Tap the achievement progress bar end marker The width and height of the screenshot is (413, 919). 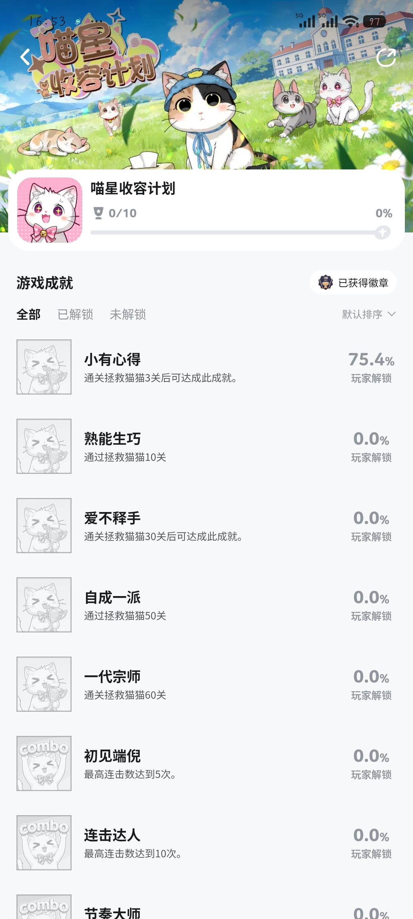click(382, 232)
